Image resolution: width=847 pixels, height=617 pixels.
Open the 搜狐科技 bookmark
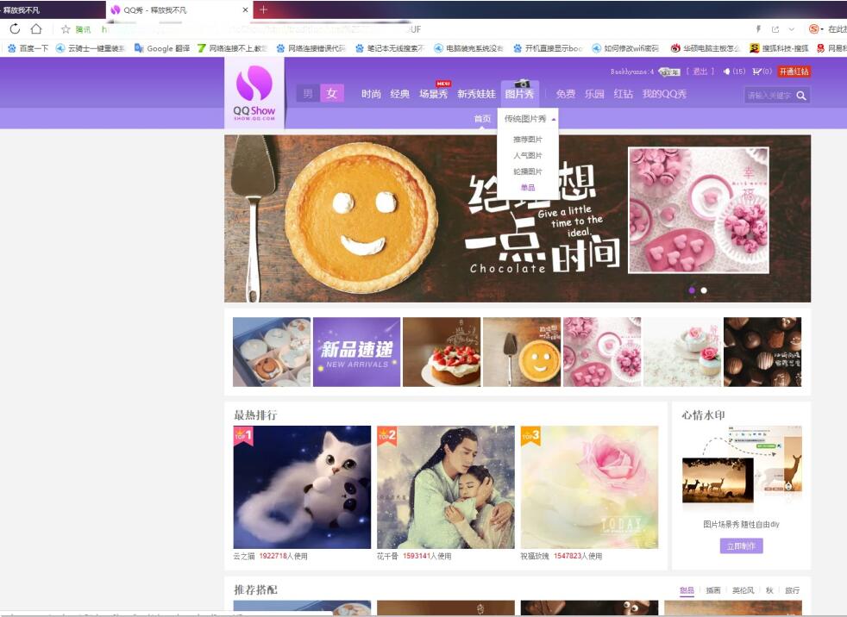click(779, 48)
